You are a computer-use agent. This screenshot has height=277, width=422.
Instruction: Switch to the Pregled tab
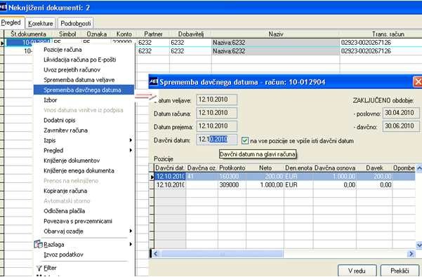(12, 23)
